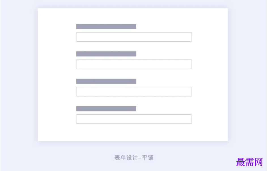The height and width of the screenshot is (171, 268).
Task: Click the third gray label placeholder
Action: click(106, 81)
